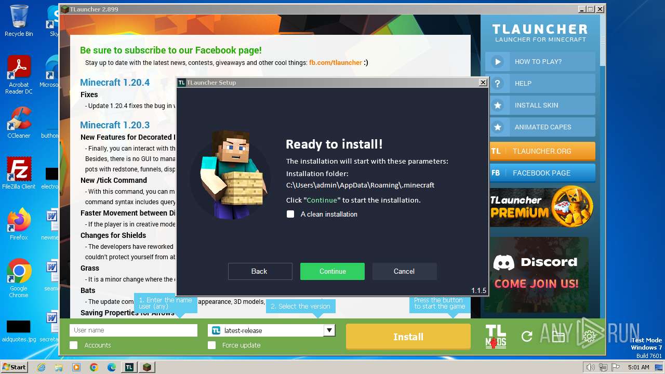Open Recycle Bin on desktop
The height and width of the screenshot is (374, 665).
pos(19,21)
